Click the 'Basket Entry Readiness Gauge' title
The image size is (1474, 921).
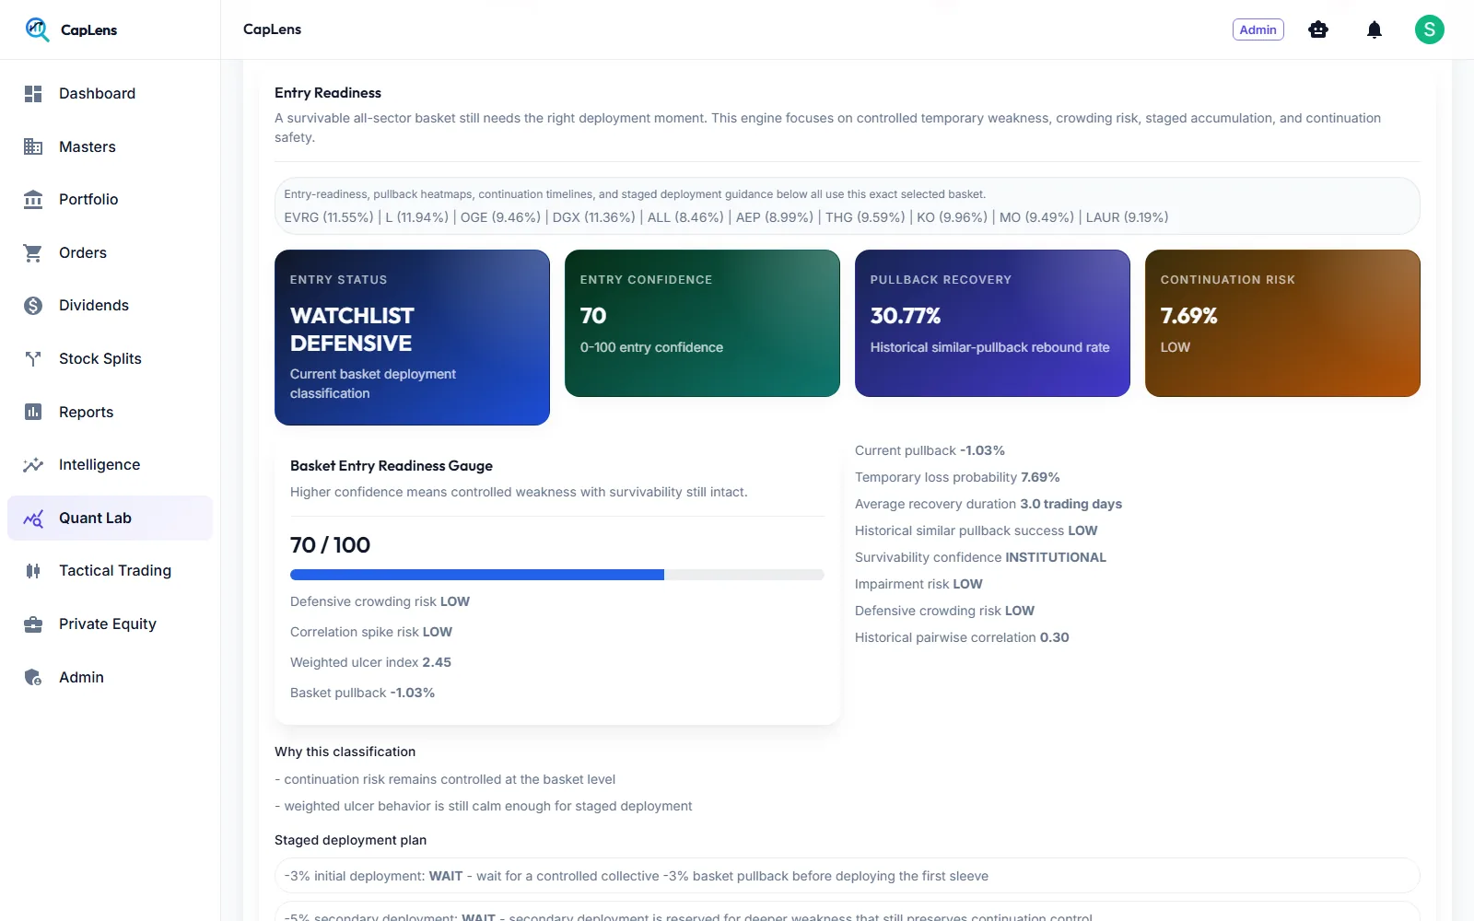point(392,466)
